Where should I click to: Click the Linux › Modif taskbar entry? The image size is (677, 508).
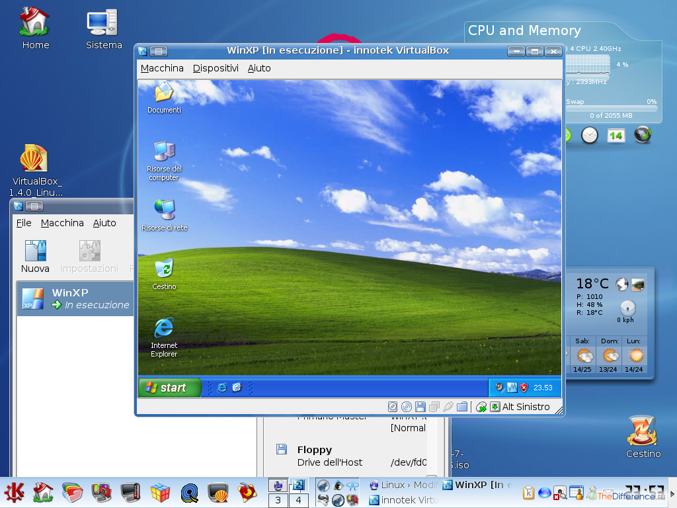(403, 485)
